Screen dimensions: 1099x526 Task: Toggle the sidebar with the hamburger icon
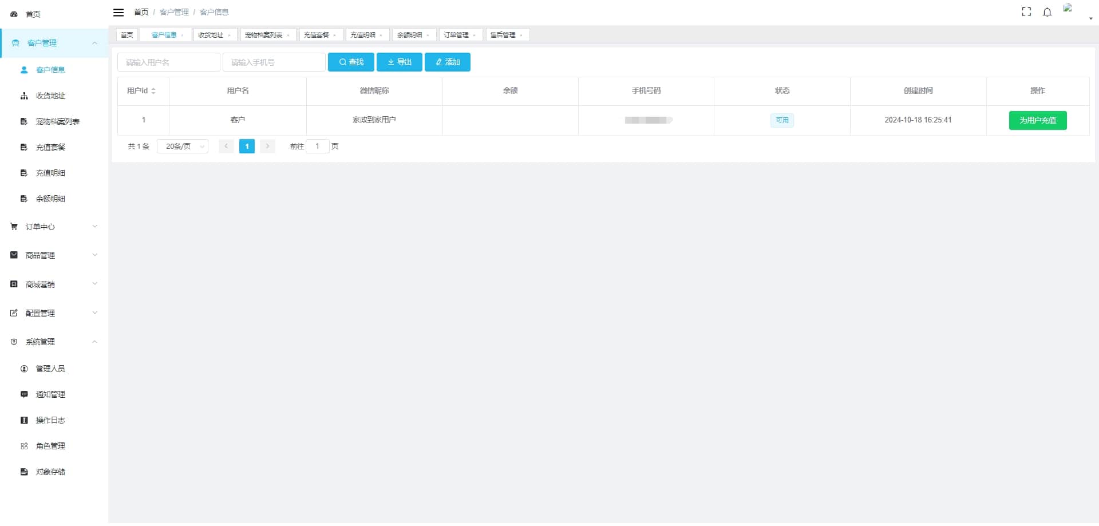(x=118, y=13)
